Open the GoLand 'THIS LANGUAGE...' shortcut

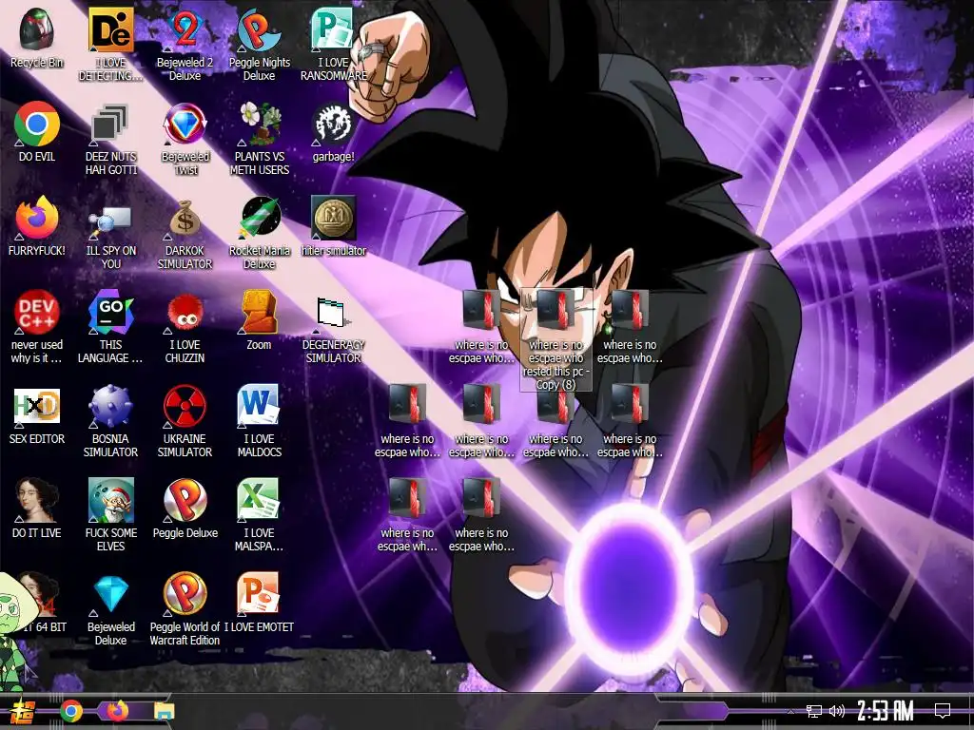click(110, 327)
